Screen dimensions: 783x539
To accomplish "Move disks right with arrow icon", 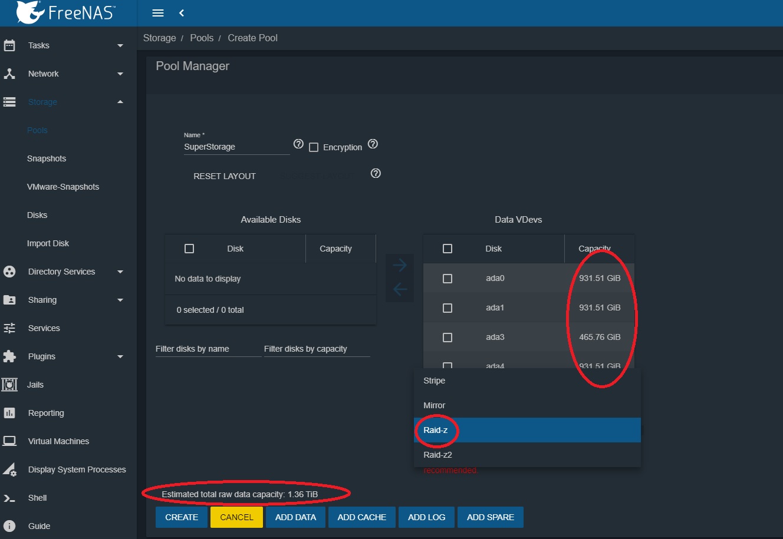I will tap(400, 266).
